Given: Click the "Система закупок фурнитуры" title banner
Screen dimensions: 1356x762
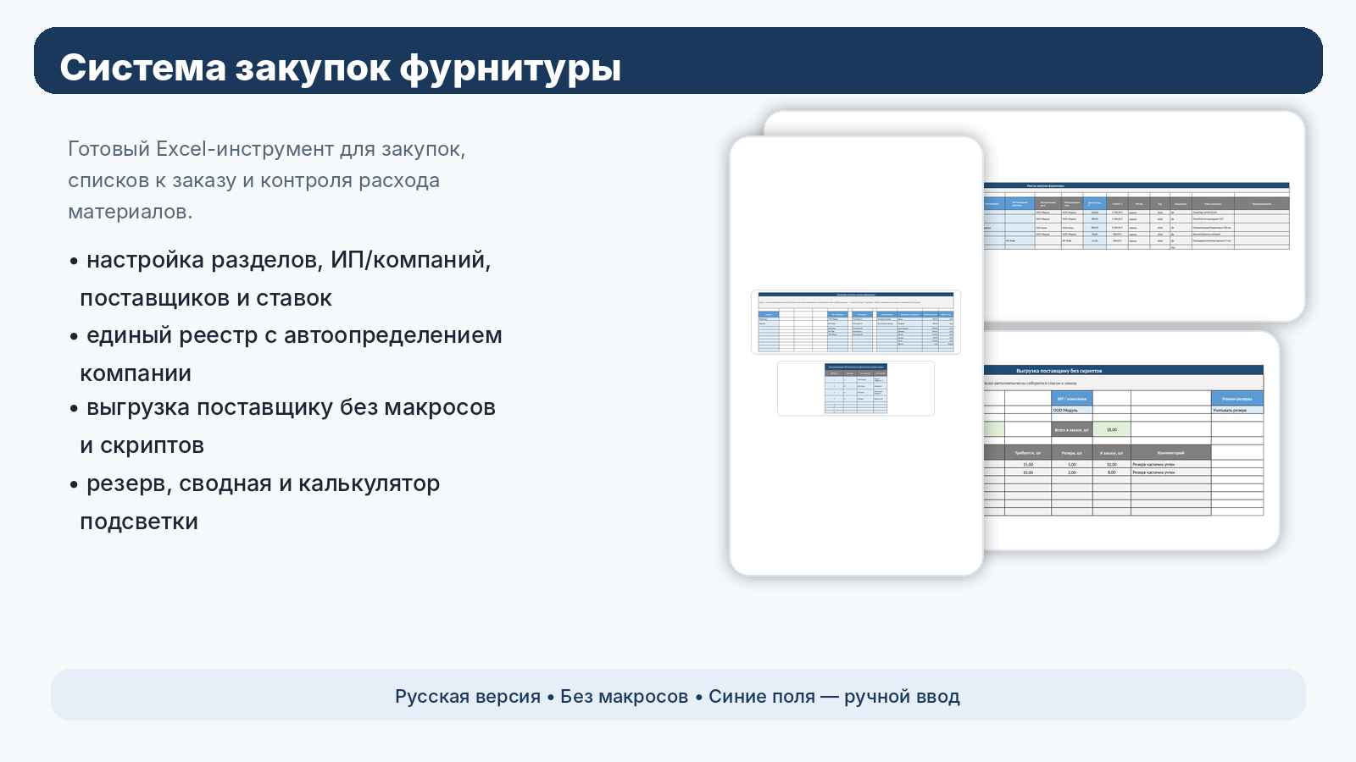Looking at the screenshot, I should [x=678, y=61].
